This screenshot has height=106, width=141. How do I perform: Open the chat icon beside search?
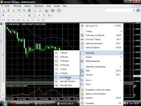coord(138,10)
